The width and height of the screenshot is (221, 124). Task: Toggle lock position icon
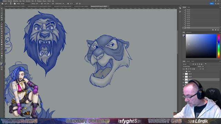coord(190,69)
